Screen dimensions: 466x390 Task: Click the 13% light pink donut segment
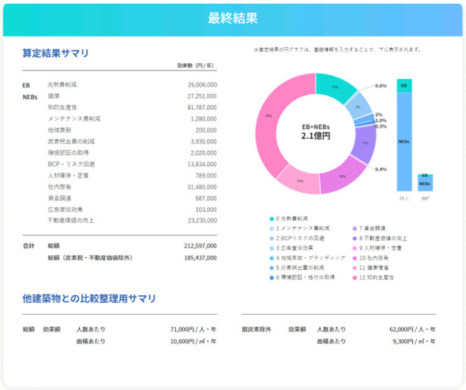[300, 181]
